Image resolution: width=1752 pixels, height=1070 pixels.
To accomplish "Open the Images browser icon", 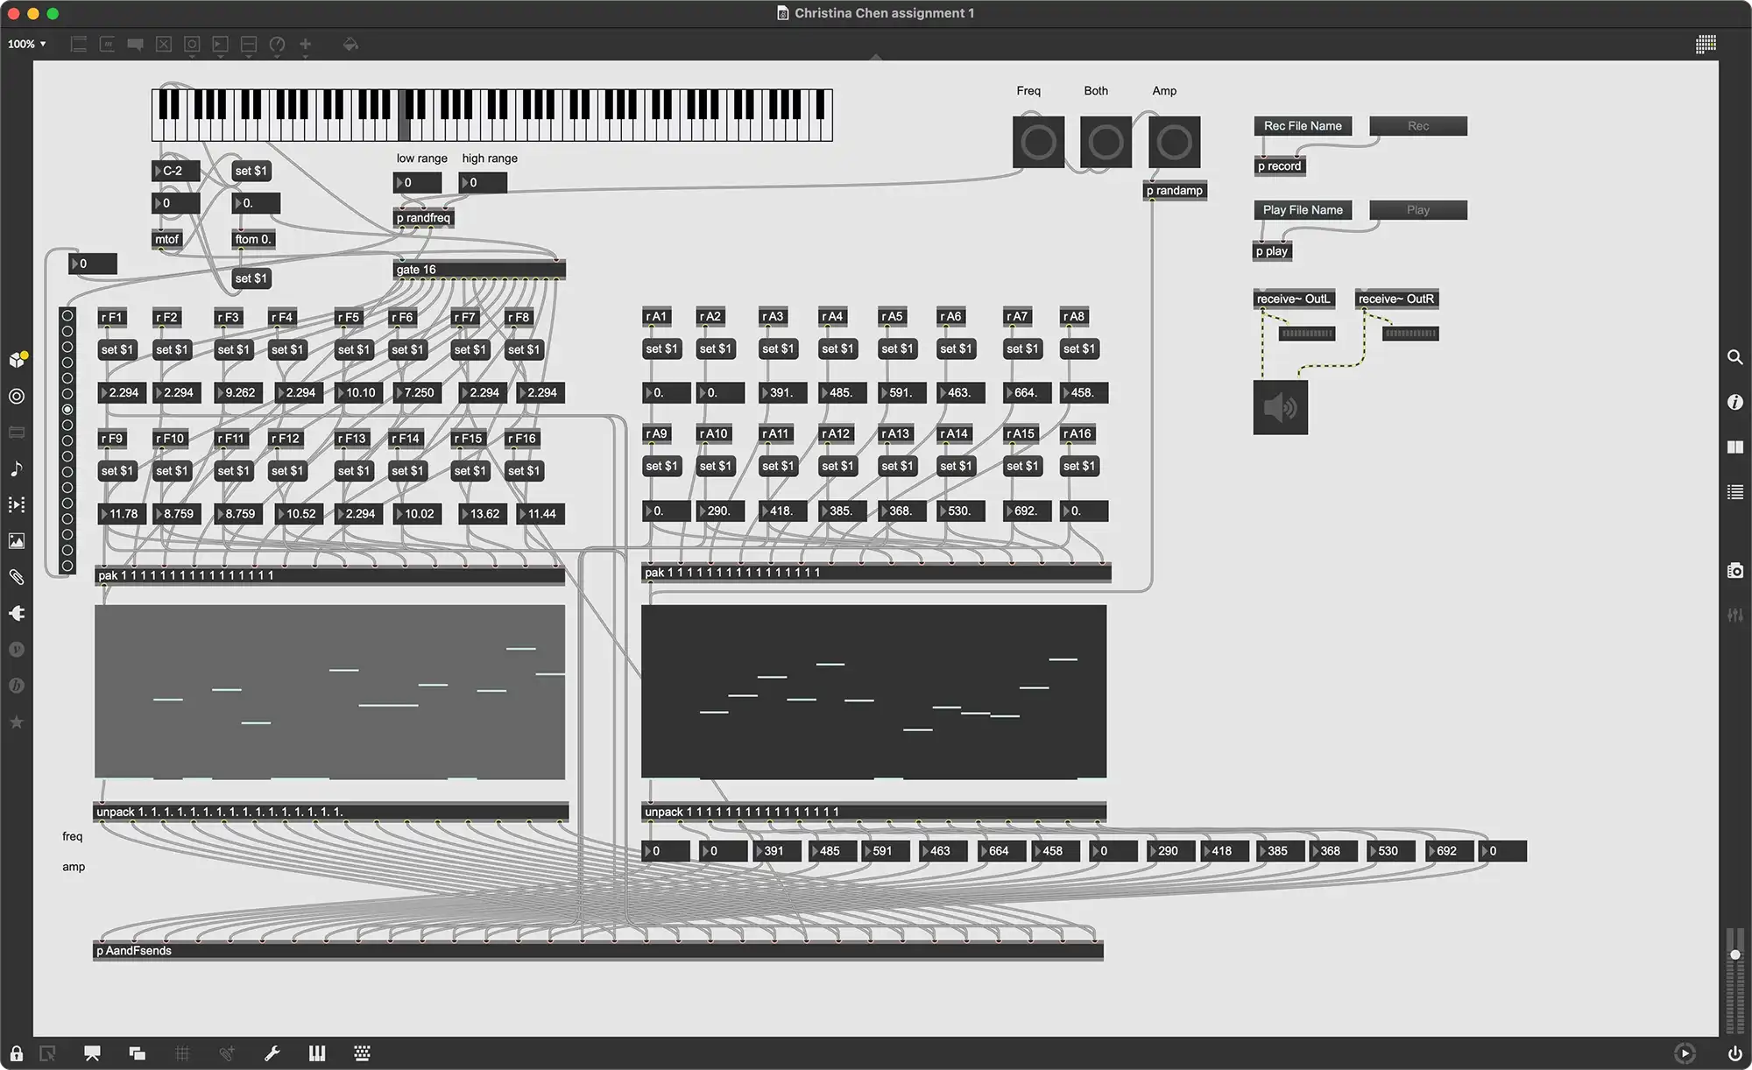I will [x=17, y=541].
